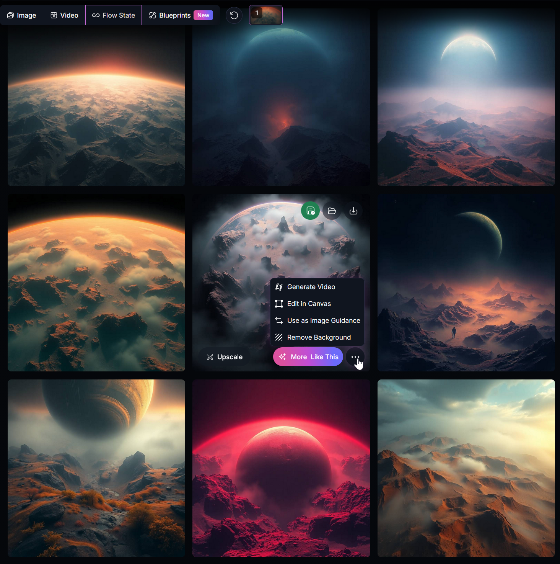Viewport: 560px width, 564px height.
Task: Choose Use as Image Guidance
Action: point(317,320)
